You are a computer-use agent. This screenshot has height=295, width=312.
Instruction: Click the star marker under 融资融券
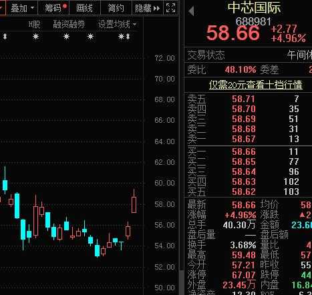coord(66,37)
